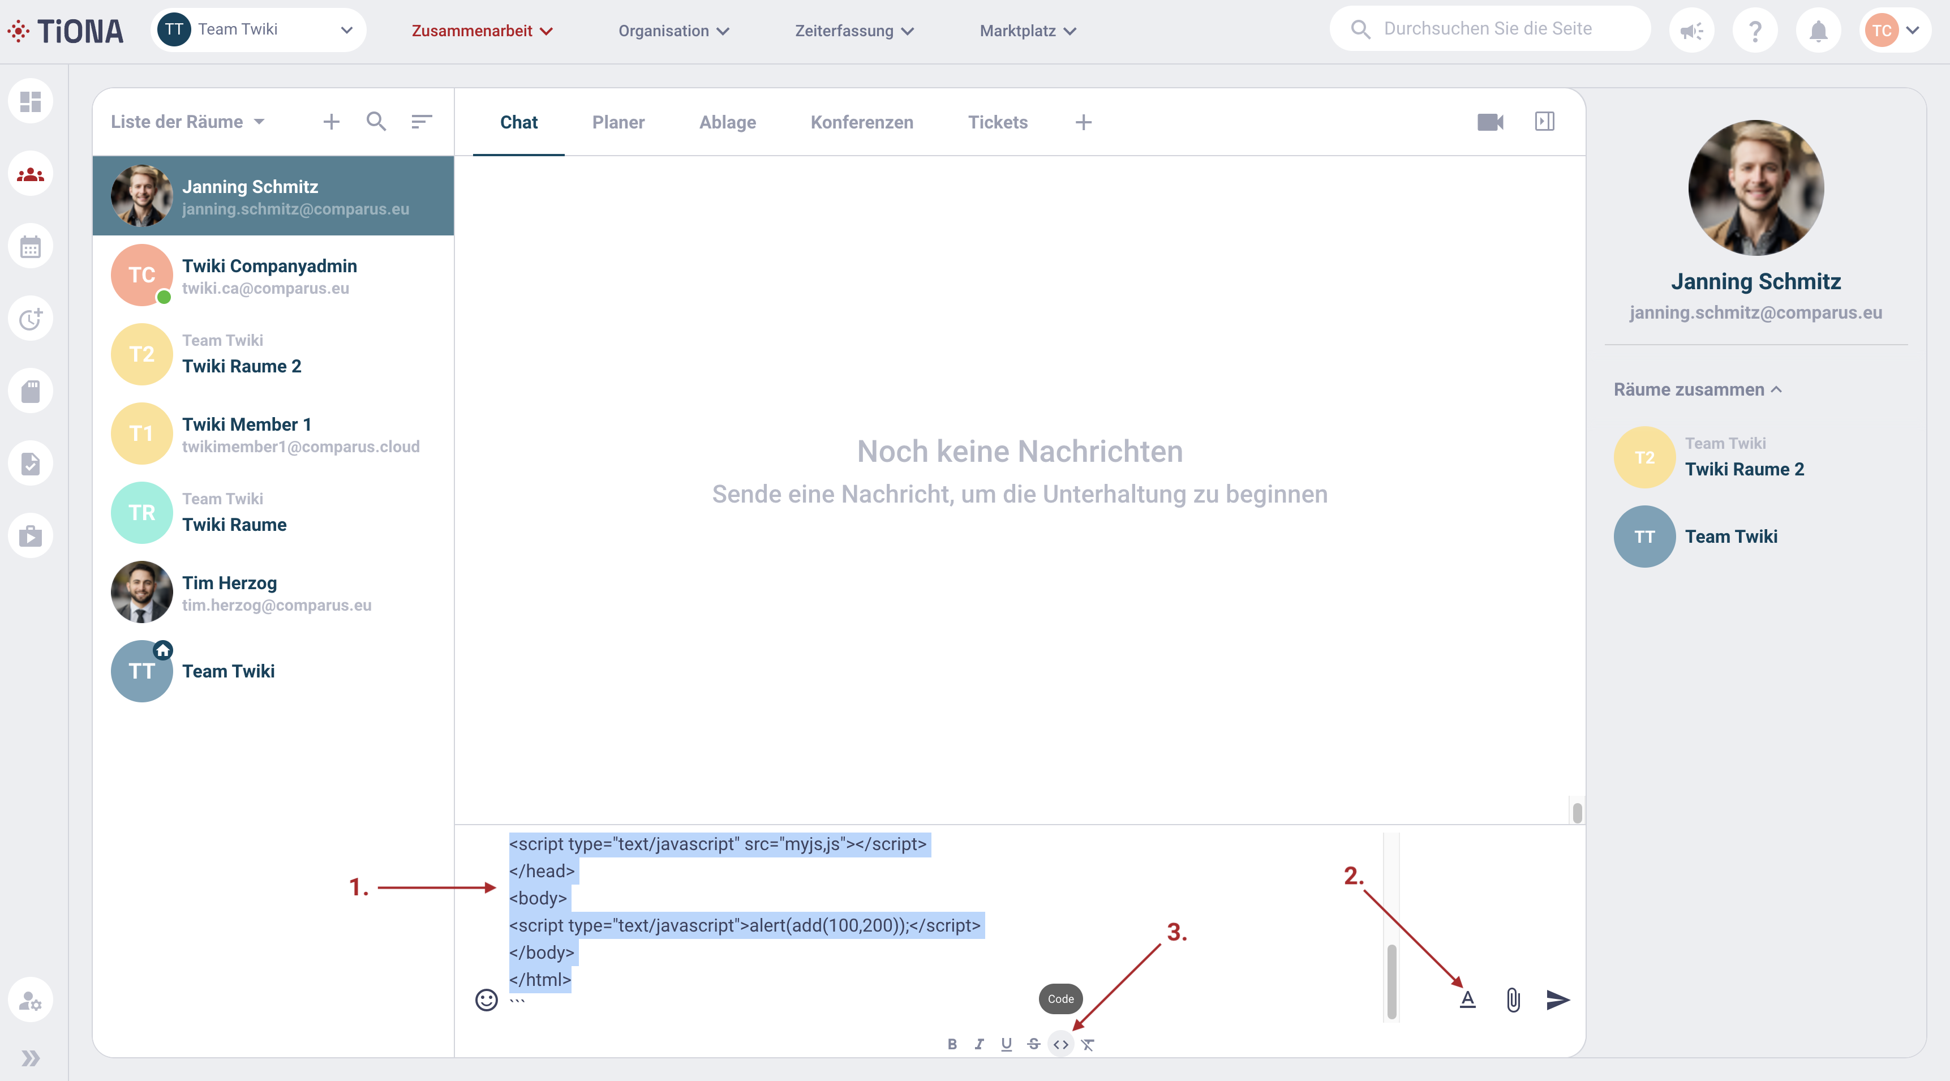Switch to the Ablage tab

[x=727, y=122]
